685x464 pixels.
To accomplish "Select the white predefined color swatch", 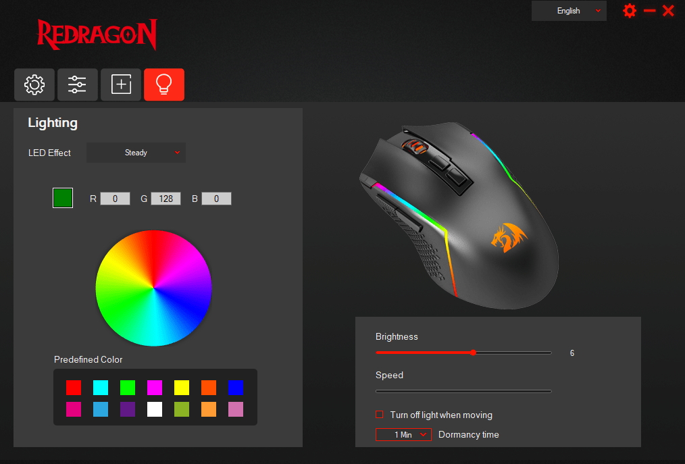I will (155, 409).
